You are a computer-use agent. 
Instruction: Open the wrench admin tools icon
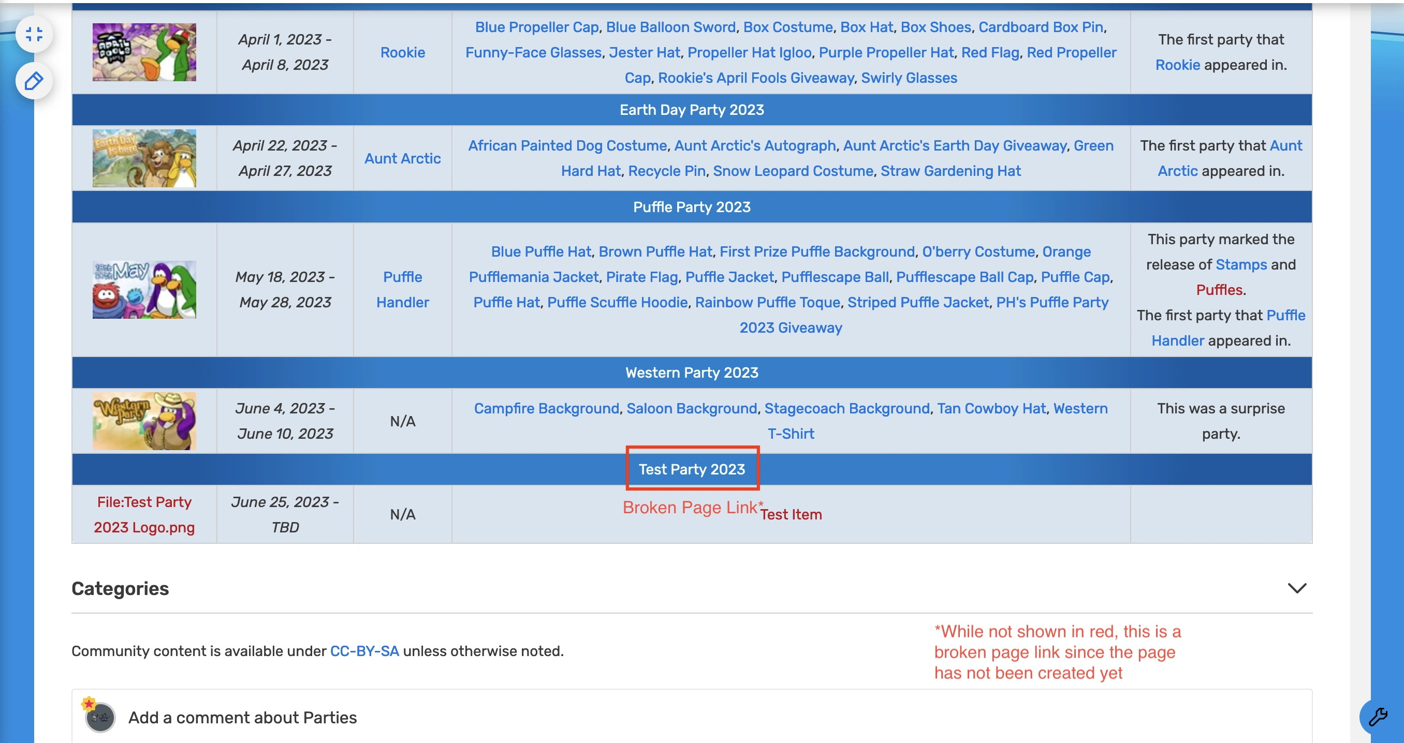tap(1378, 716)
